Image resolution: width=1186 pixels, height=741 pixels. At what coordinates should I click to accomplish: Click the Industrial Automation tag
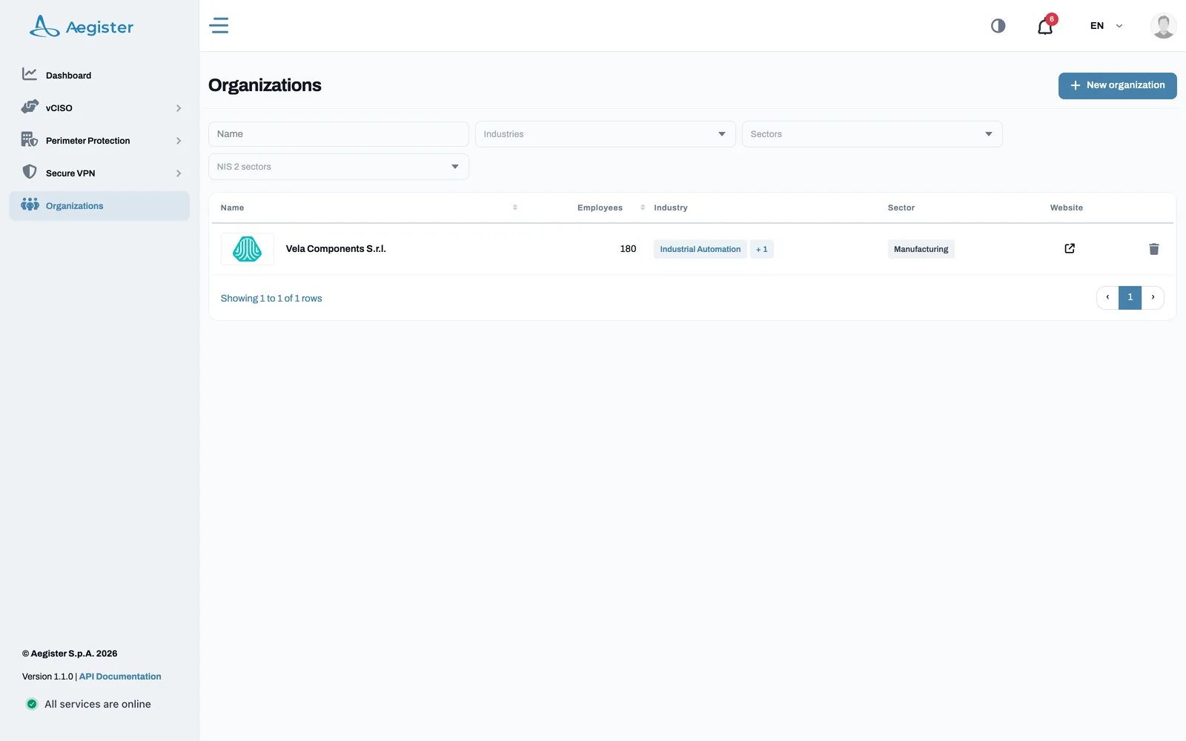tap(700, 249)
